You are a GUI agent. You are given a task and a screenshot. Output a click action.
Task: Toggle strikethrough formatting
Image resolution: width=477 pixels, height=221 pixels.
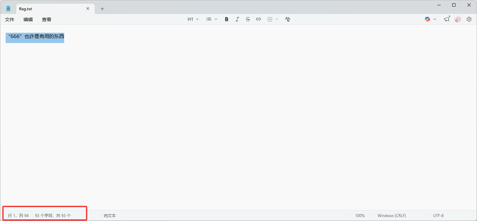(248, 19)
